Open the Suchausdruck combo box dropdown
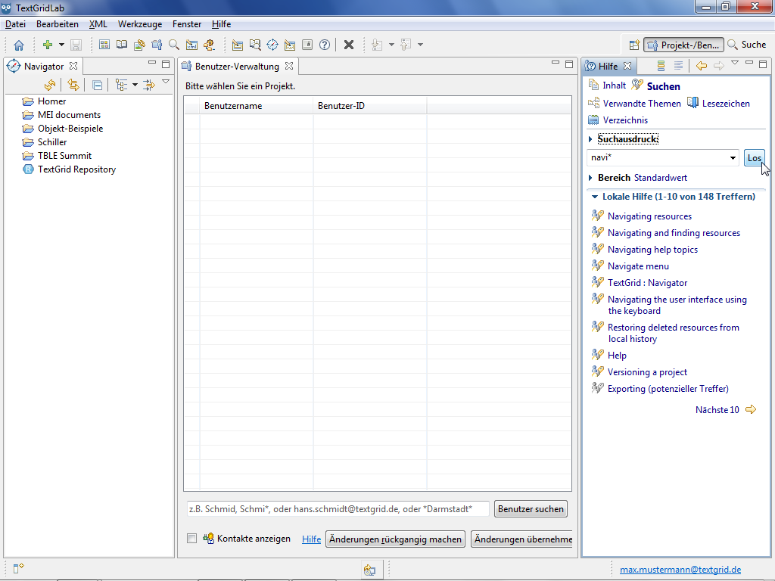The image size is (775, 581). click(733, 158)
